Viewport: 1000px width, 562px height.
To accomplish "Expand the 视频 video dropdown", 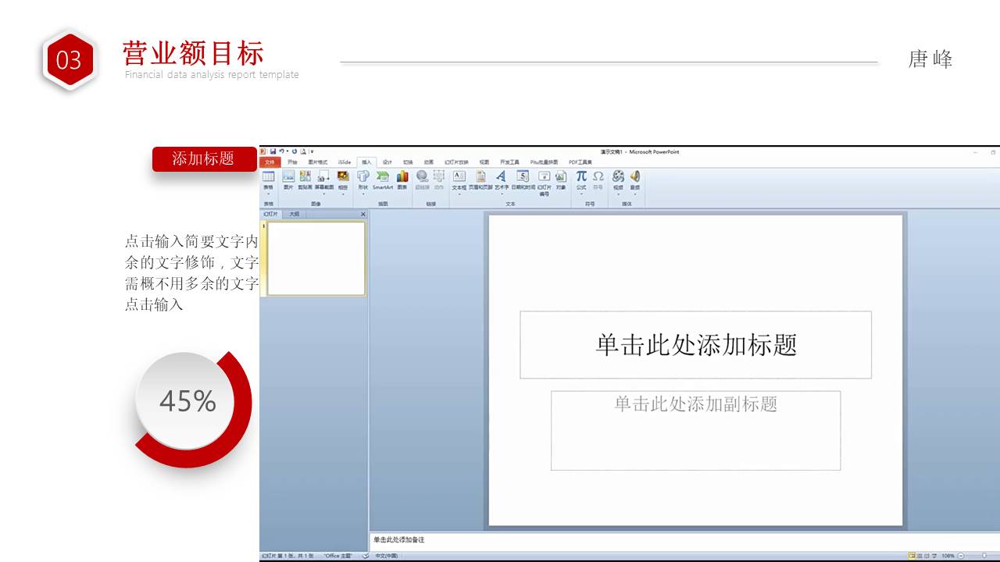I will [x=618, y=192].
